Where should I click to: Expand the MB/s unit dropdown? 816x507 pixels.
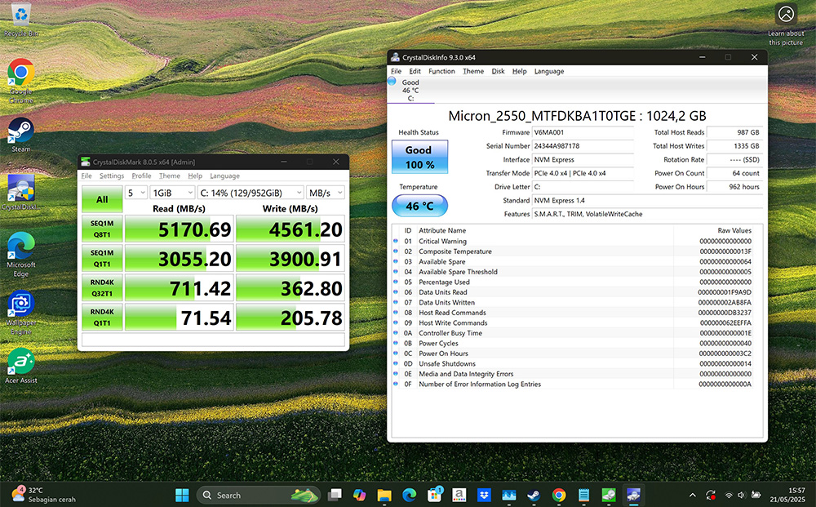point(325,193)
